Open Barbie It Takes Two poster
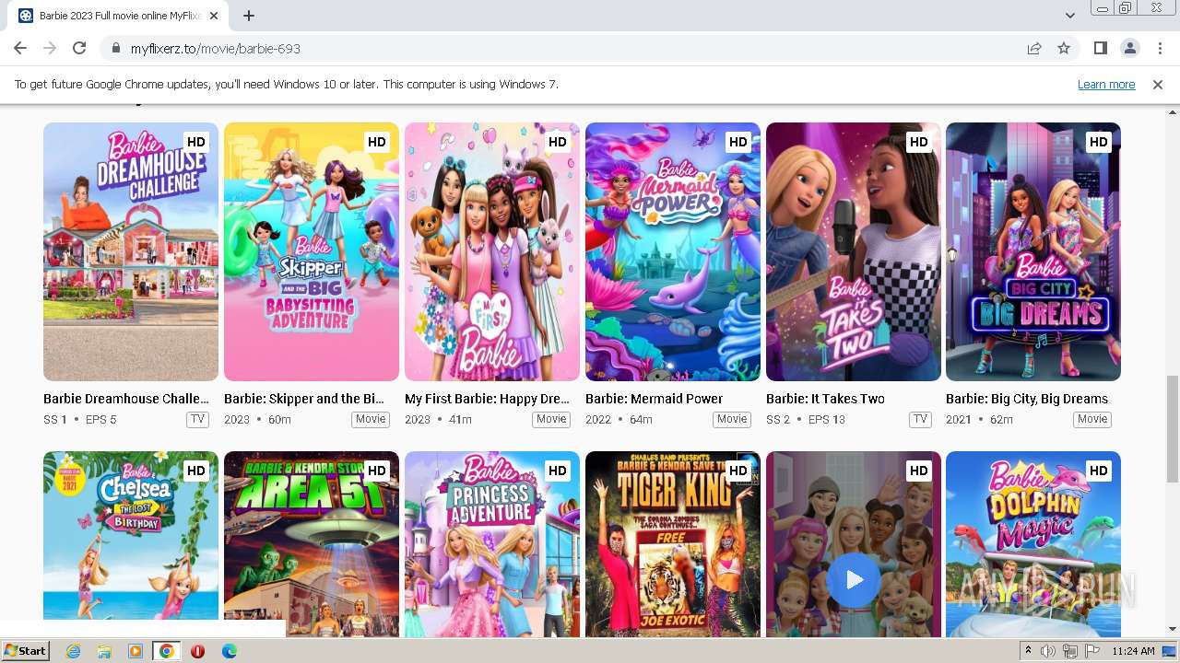Image resolution: width=1180 pixels, height=663 pixels. 854,251
